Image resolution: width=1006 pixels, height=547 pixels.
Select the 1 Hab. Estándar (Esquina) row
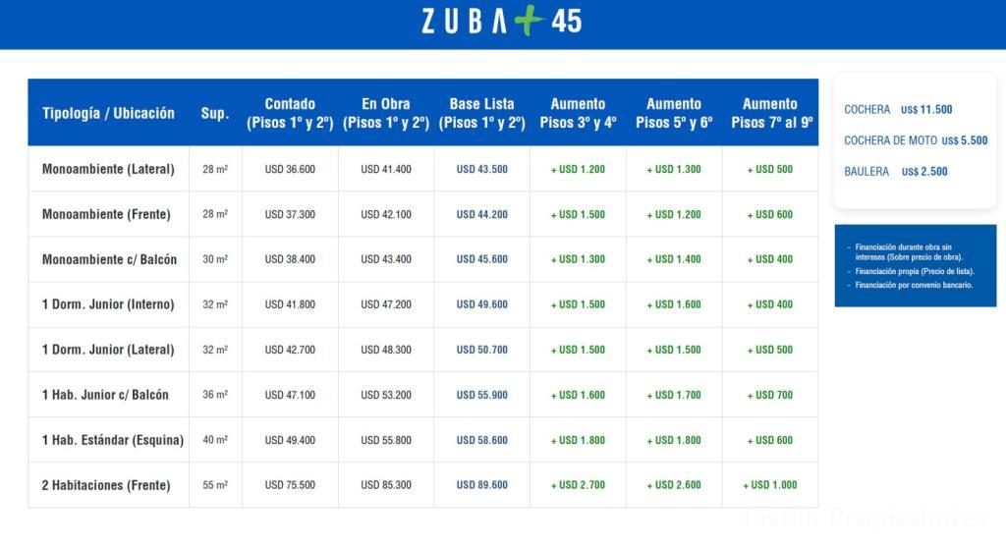click(x=422, y=440)
